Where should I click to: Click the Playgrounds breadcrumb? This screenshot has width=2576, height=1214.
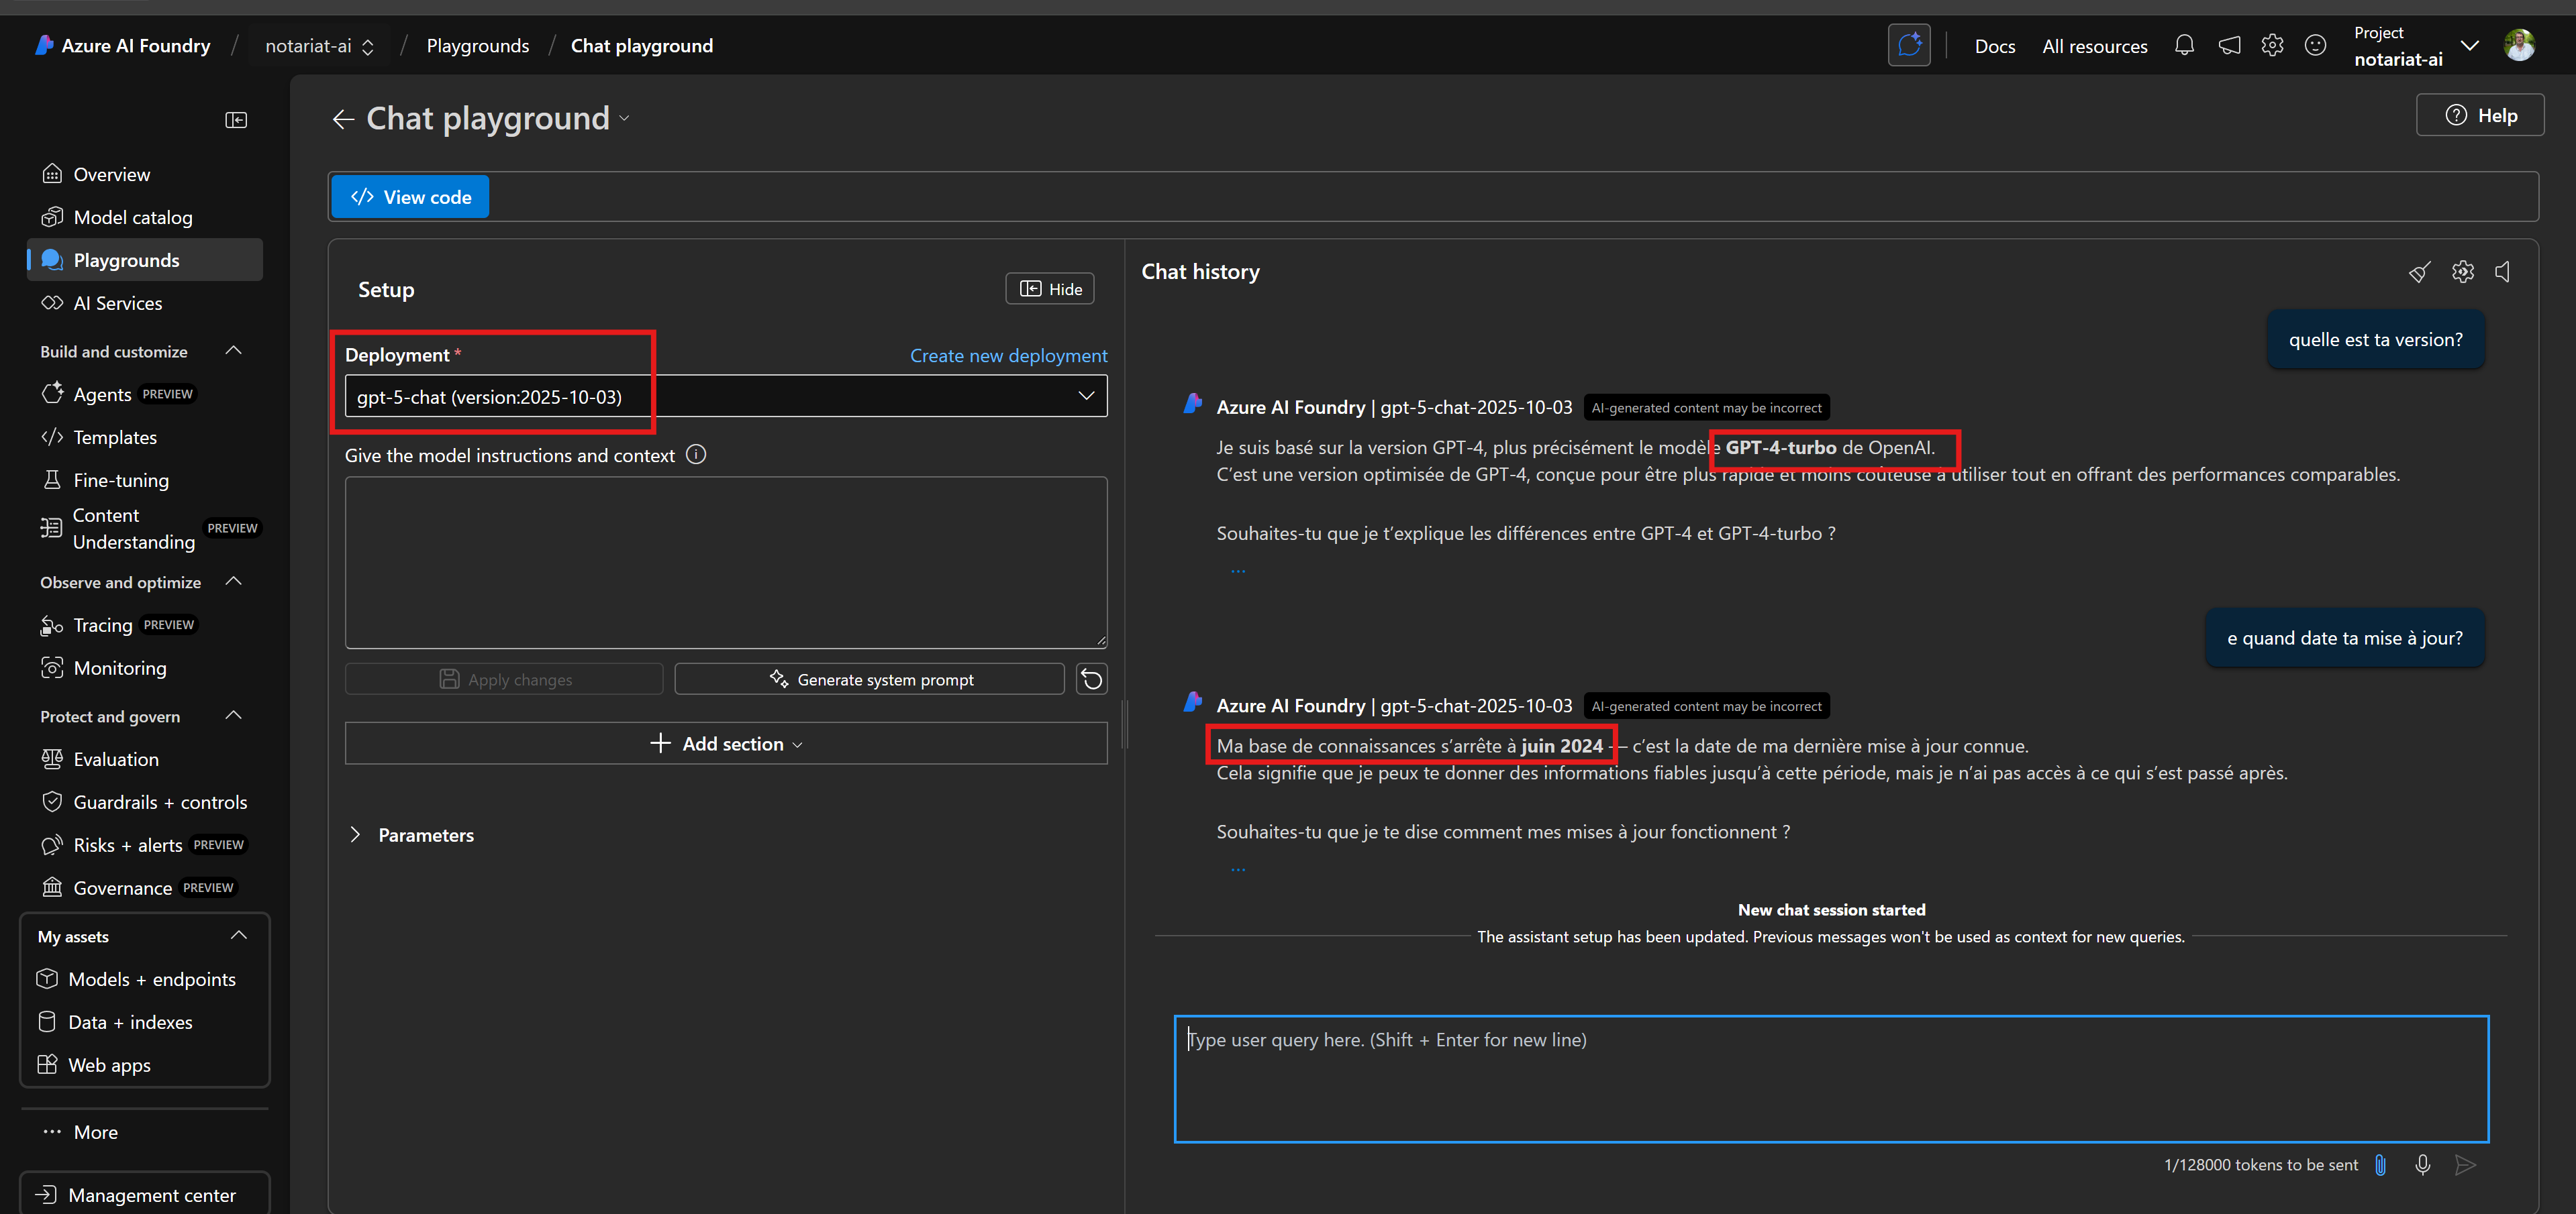[x=477, y=46]
